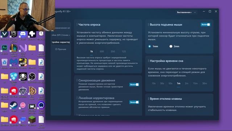The width and height of the screenshot is (232, 131).
Task: Open the DPI settings sidebar item
Action: click(x=61, y=35)
